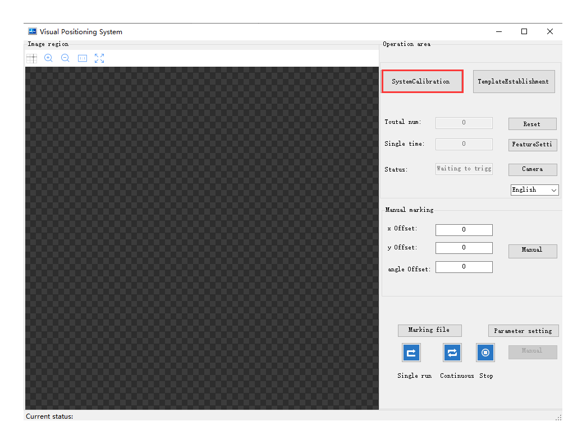The image size is (582, 440).
Task: Click the angle Offset input field
Action: 464,267
